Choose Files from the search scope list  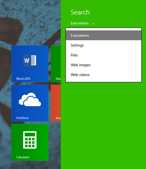(104, 55)
